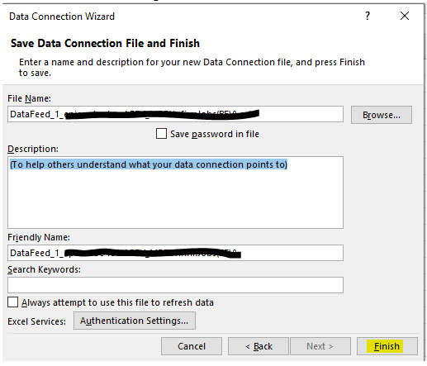Open the Browse... file picker

(382, 115)
